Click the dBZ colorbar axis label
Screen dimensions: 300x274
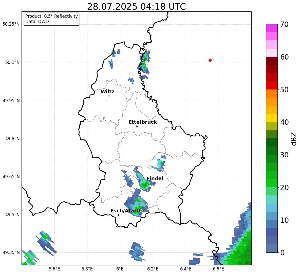coord(294,139)
